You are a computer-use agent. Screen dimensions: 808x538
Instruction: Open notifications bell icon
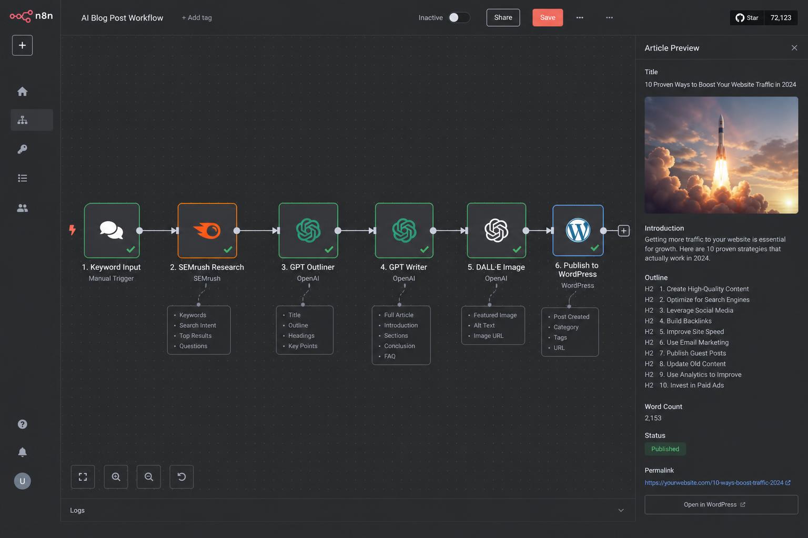point(22,452)
